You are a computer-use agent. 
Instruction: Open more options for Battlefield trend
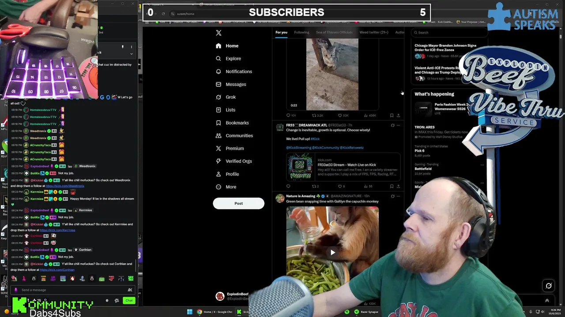tap(482, 165)
